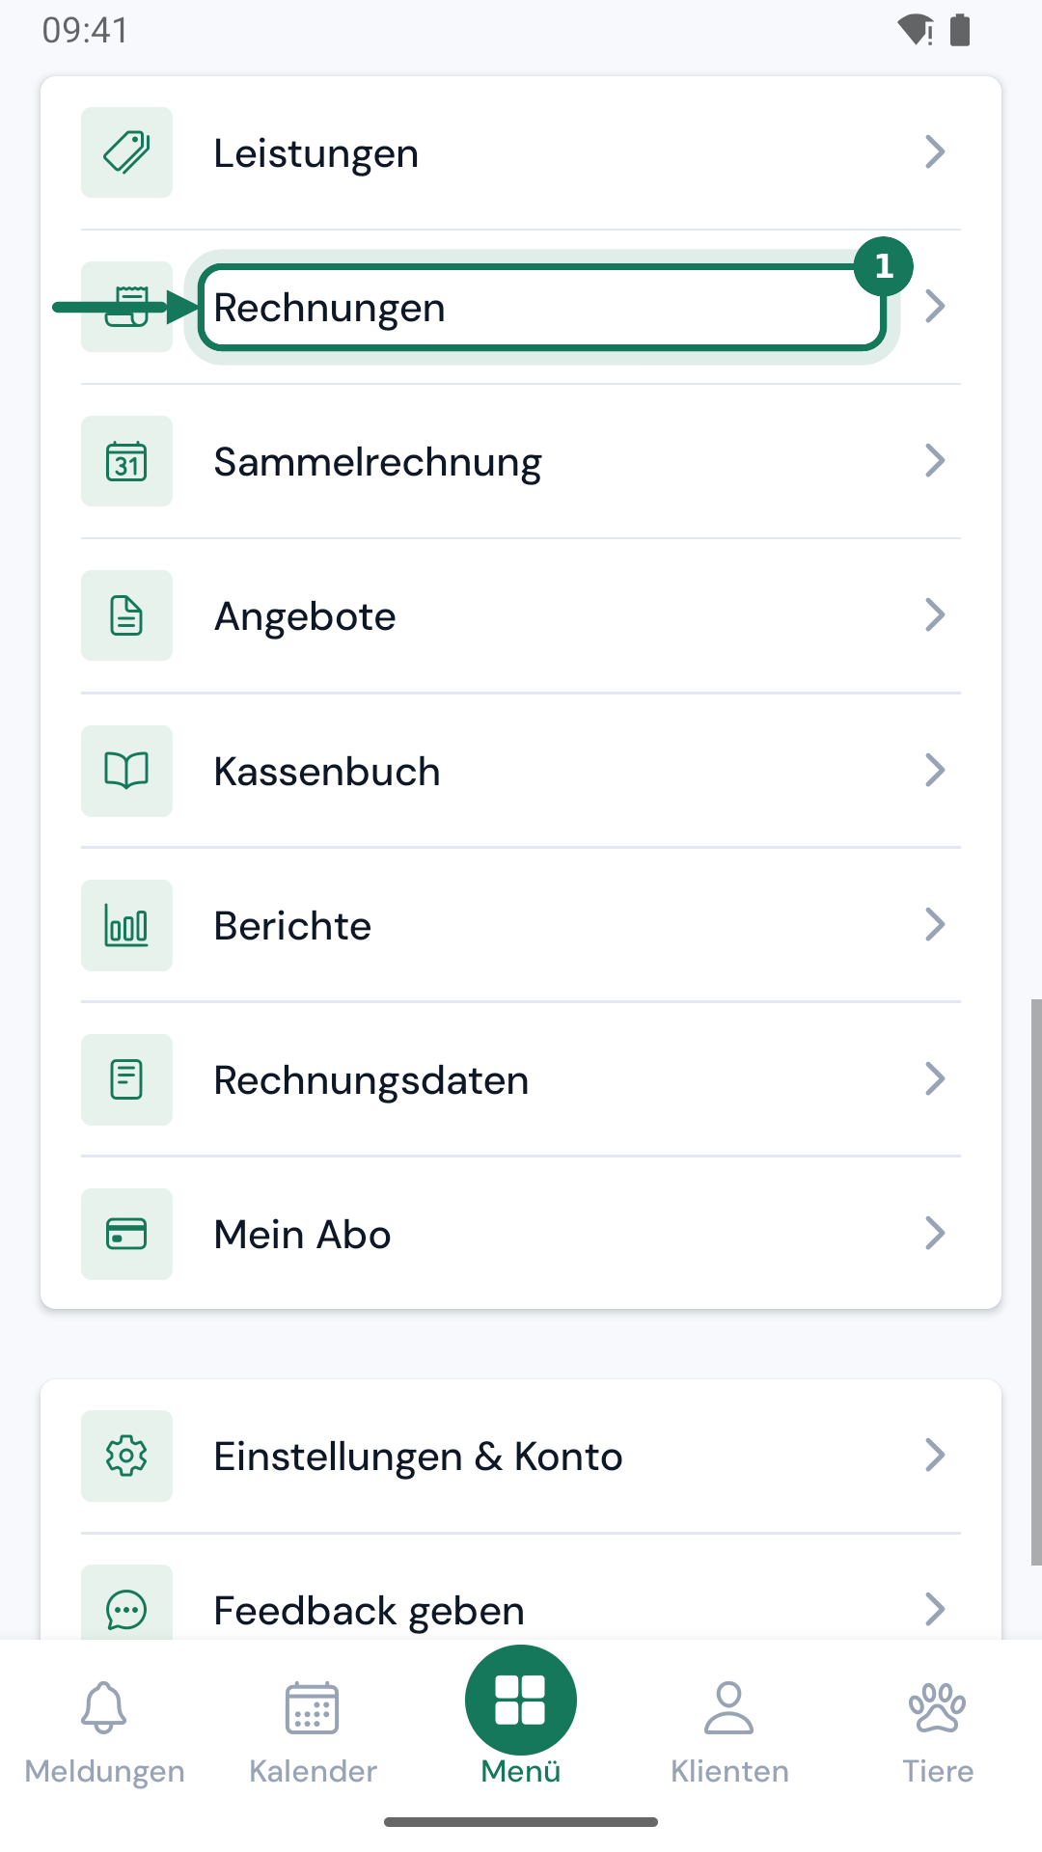Tap the Leistungen price tag icon
Screen dimensions: 1042x1852
pyautogui.click(x=126, y=152)
